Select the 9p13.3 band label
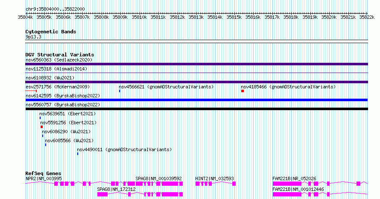 pos(33,37)
